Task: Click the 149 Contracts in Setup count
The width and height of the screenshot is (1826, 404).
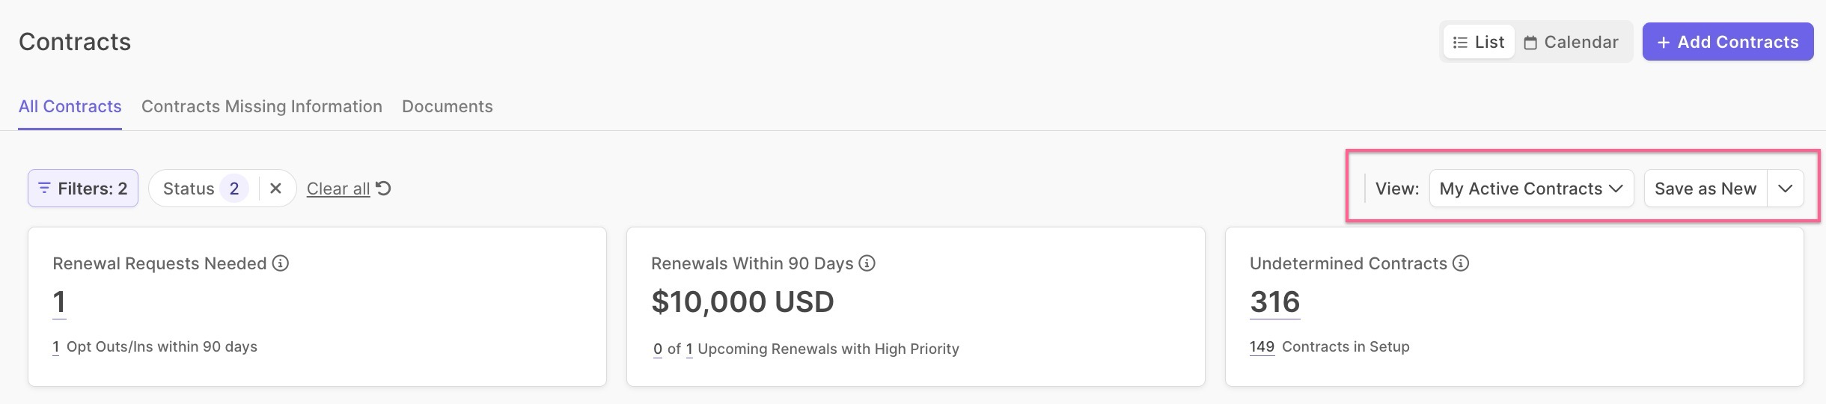Action: click(x=1262, y=347)
